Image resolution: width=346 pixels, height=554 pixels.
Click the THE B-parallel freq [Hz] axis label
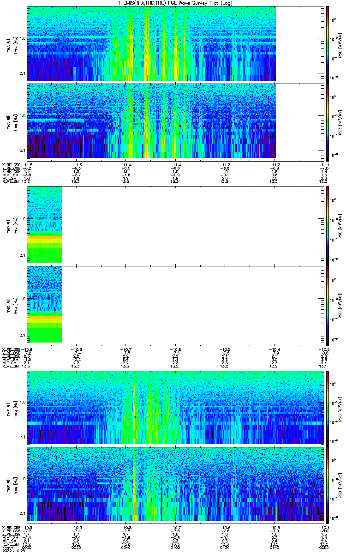point(16,485)
